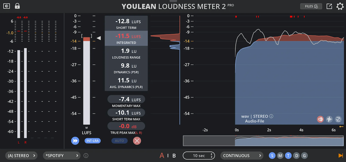The width and height of the screenshot is (346, 162).
Task: Toggle the lock icon in header
Action: 17,5
